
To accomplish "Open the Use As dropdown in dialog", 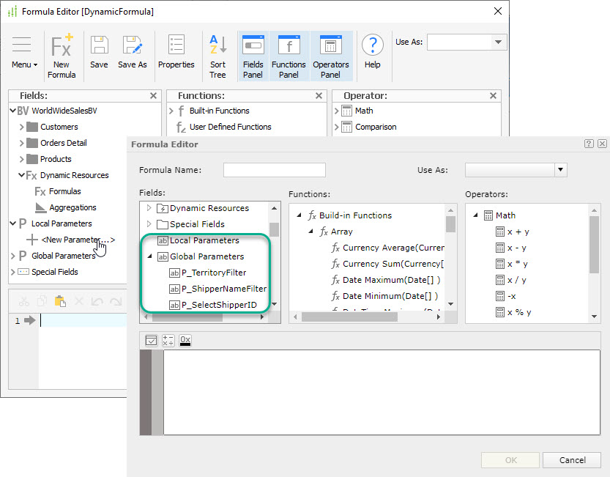I will point(560,170).
